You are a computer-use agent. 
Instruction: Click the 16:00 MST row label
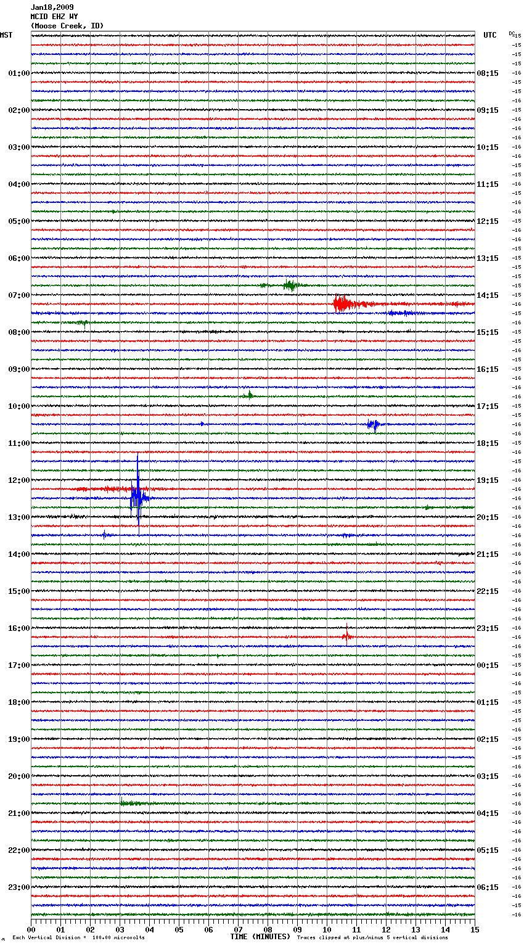(x=19, y=628)
